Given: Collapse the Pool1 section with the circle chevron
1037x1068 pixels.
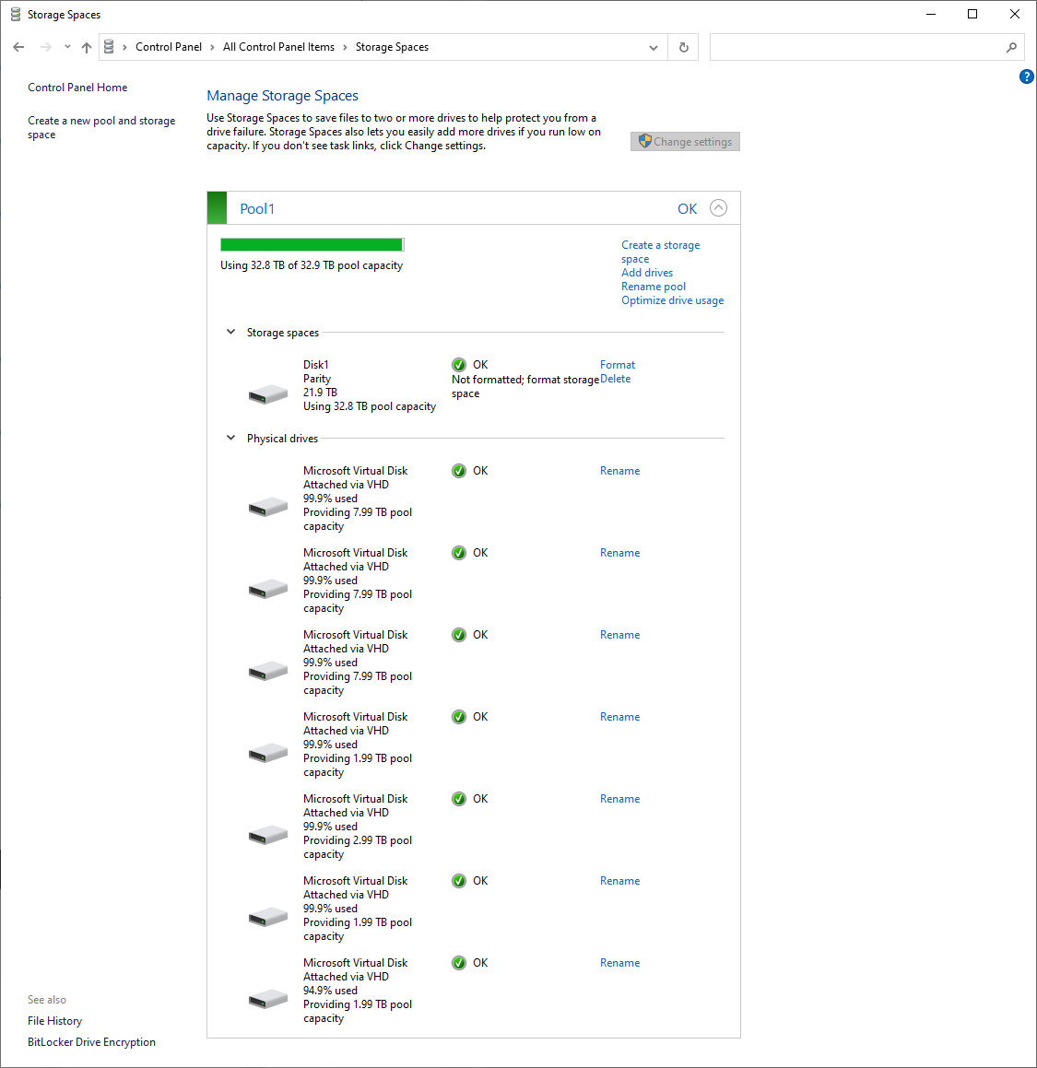Looking at the screenshot, I should pos(718,207).
